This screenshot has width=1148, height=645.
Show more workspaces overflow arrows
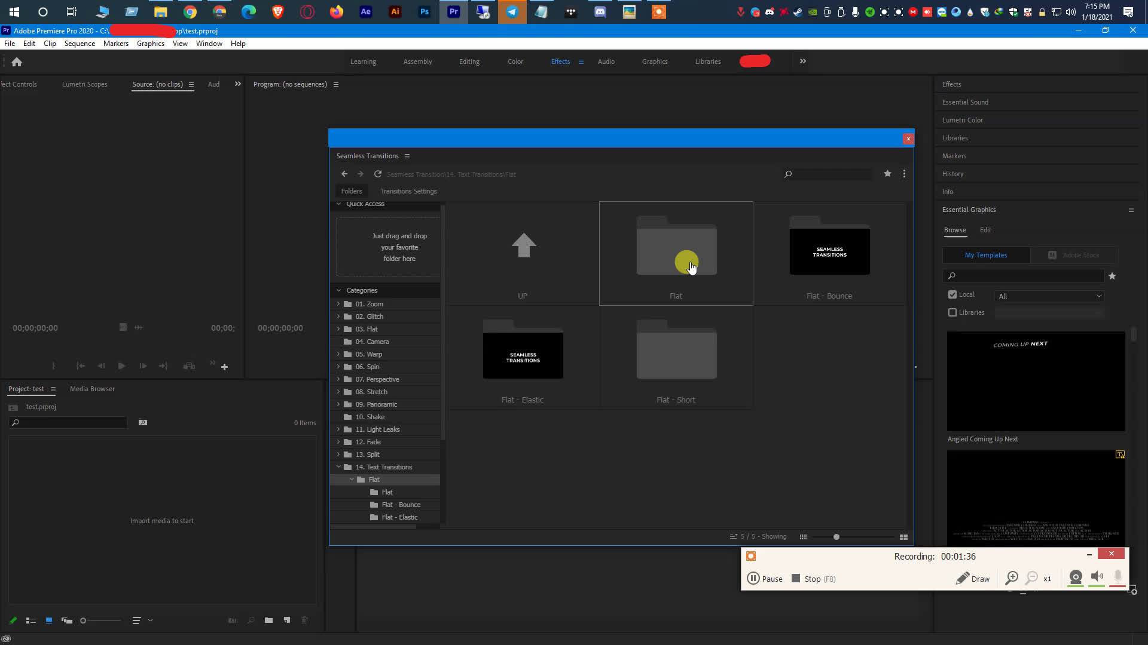pyautogui.click(x=803, y=61)
